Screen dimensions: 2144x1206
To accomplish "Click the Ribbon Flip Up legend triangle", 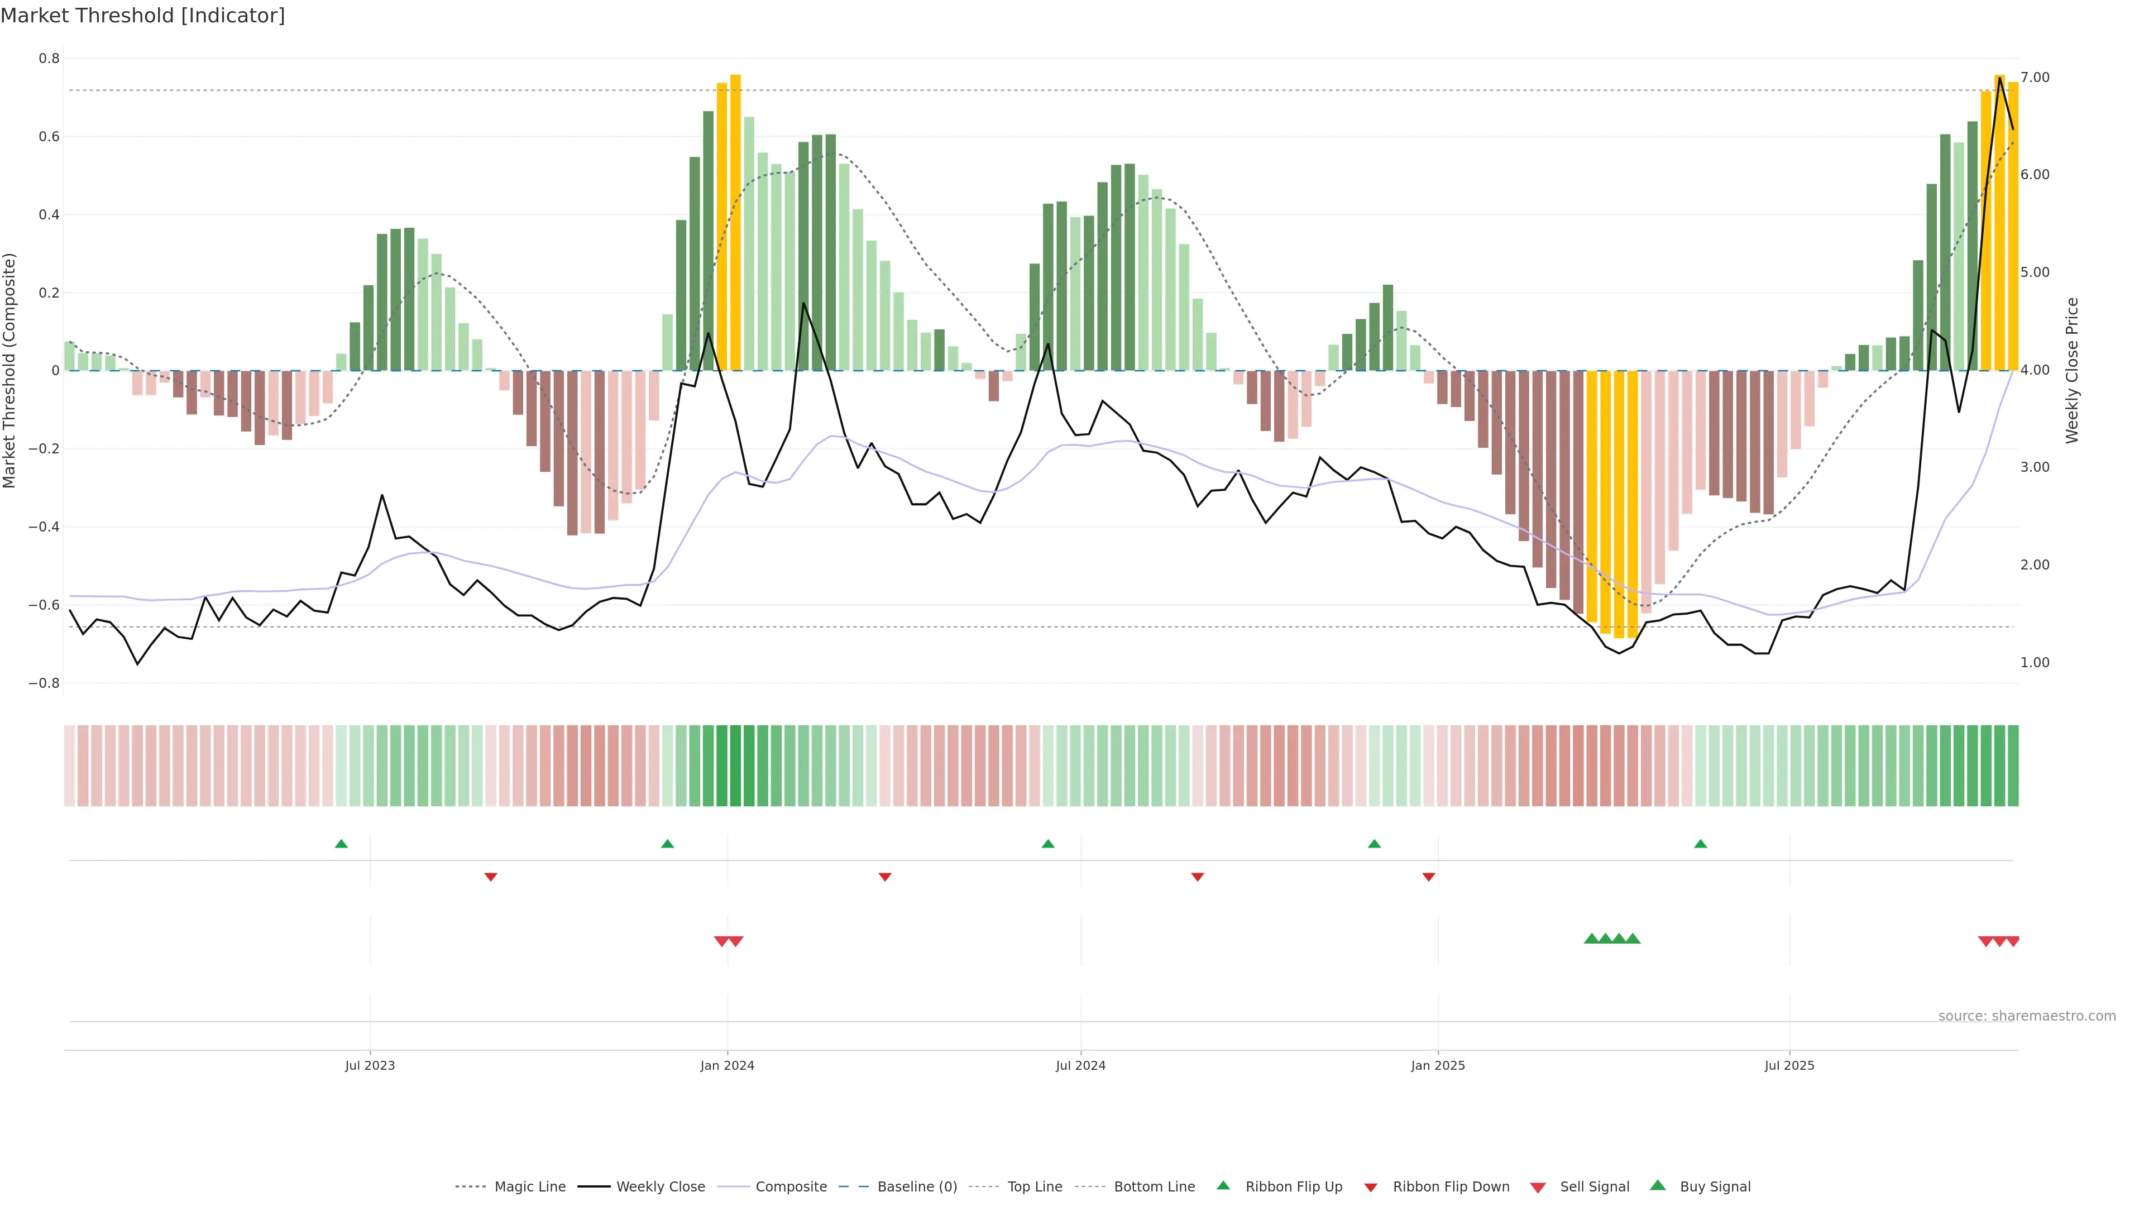I will click(1223, 1185).
